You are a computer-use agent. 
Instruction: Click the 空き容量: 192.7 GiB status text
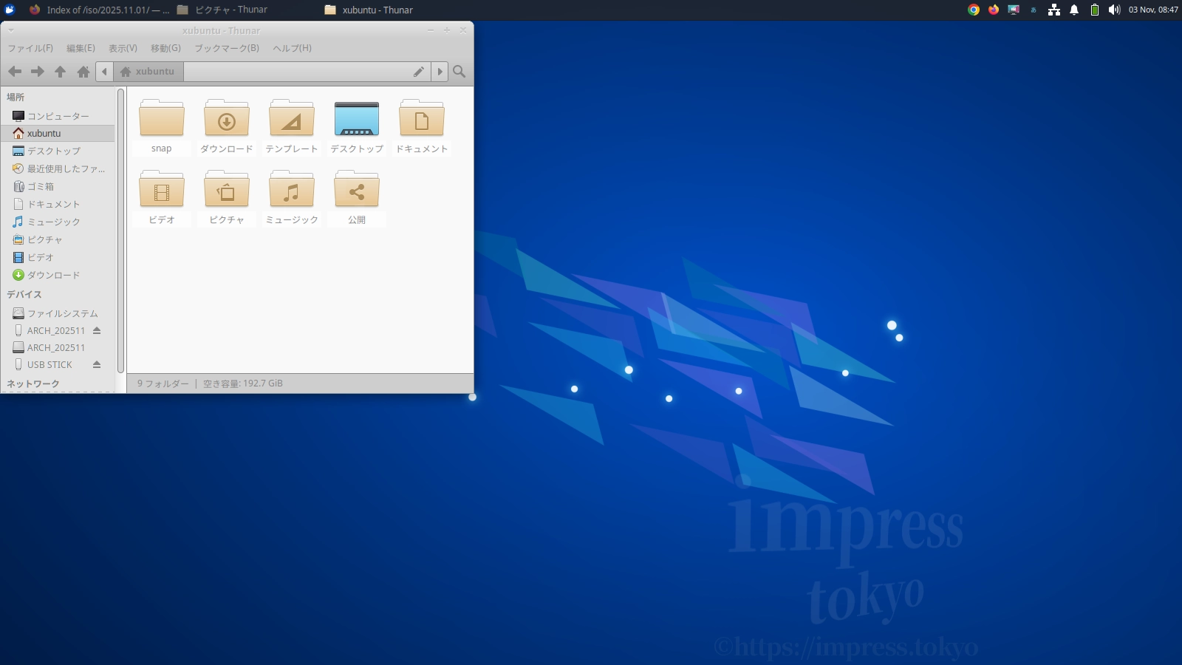243,383
